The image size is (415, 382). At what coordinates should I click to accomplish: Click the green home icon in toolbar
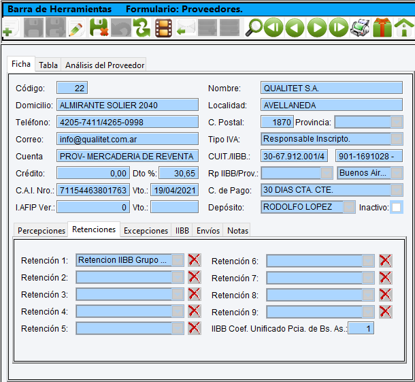coord(404,27)
